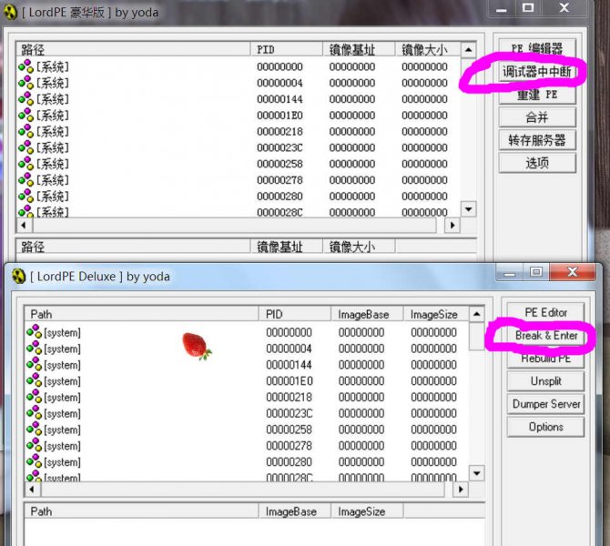Viewport: 610px width, 546px height.
Task: Minimize the LordPE Deluxe window
Action: 509,272
